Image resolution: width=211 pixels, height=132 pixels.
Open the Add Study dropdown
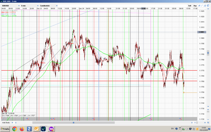[7, 123]
